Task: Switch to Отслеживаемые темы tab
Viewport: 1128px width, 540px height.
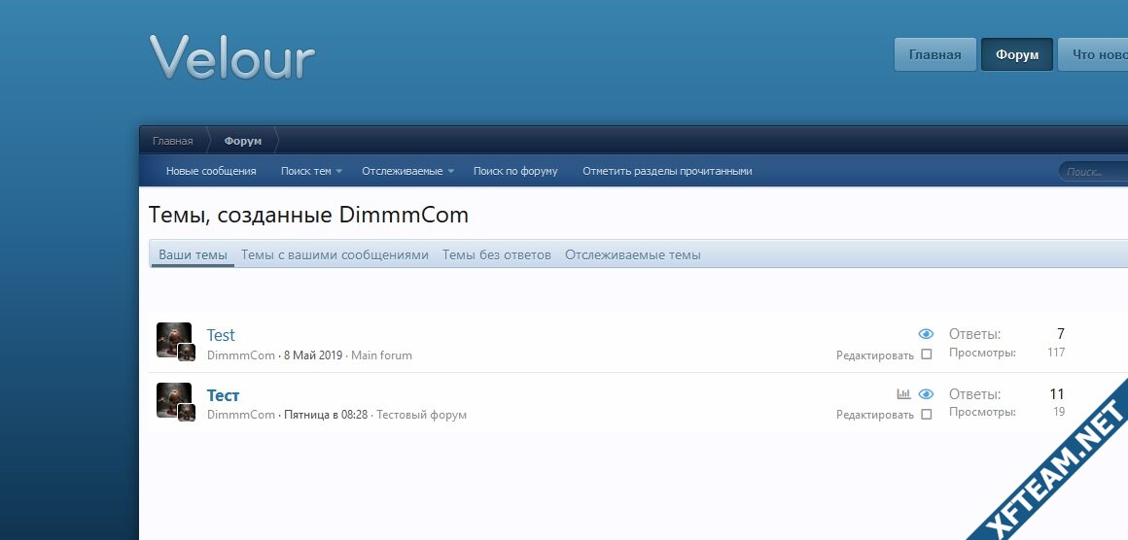Action: pyautogui.click(x=632, y=254)
